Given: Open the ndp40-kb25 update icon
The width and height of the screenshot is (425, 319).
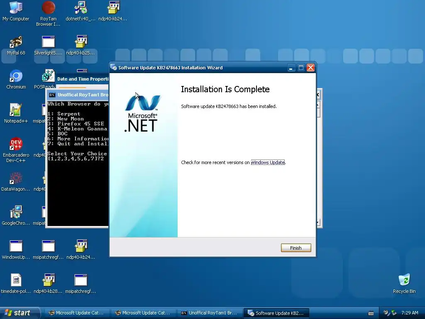Looking at the screenshot, I should coord(81,45).
